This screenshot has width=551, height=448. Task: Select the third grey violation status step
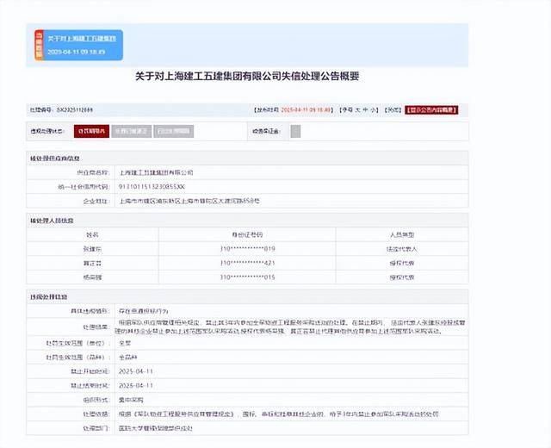tap(175, 131)
